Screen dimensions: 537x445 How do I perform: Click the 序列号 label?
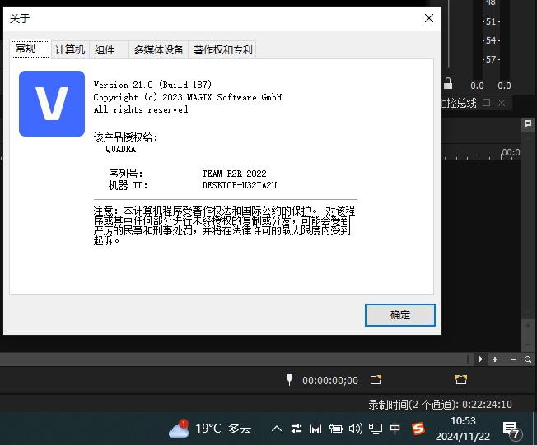(x=125, y=174)
